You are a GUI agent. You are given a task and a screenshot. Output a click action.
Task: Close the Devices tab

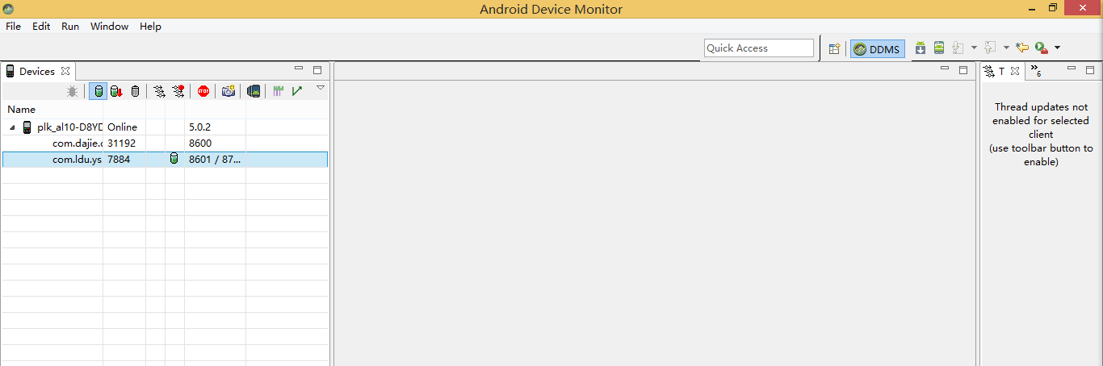(x=65, y=71)
